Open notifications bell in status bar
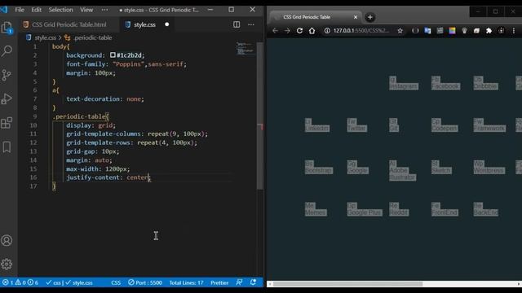Viewport: 522px width, 293px height. tap(254, 282)
